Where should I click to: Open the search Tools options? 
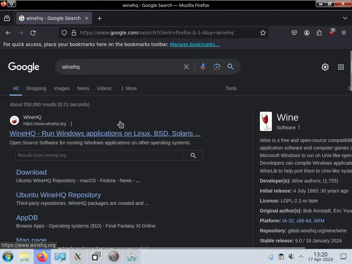pyautogui.click(x=231, y=88)
